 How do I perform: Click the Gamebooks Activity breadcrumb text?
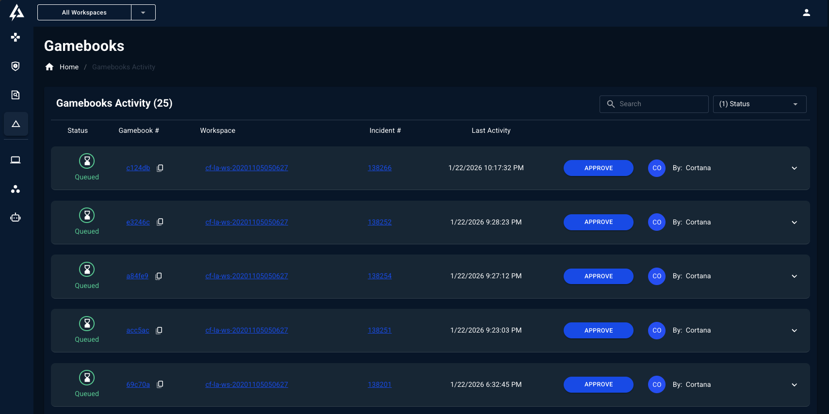pyautogui.click(x=124, y=67)
